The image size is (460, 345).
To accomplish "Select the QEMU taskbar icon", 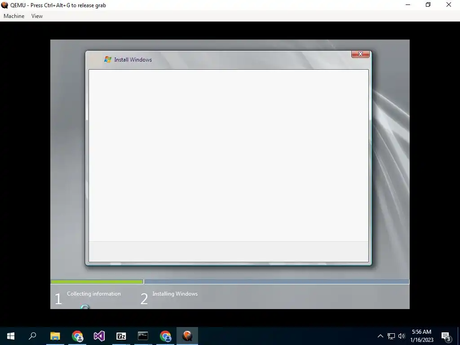I will [187, 336].
